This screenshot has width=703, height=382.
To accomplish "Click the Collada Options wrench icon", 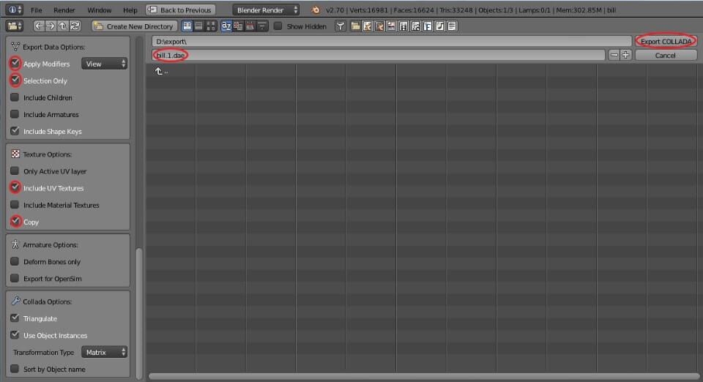I will point(15,301).
